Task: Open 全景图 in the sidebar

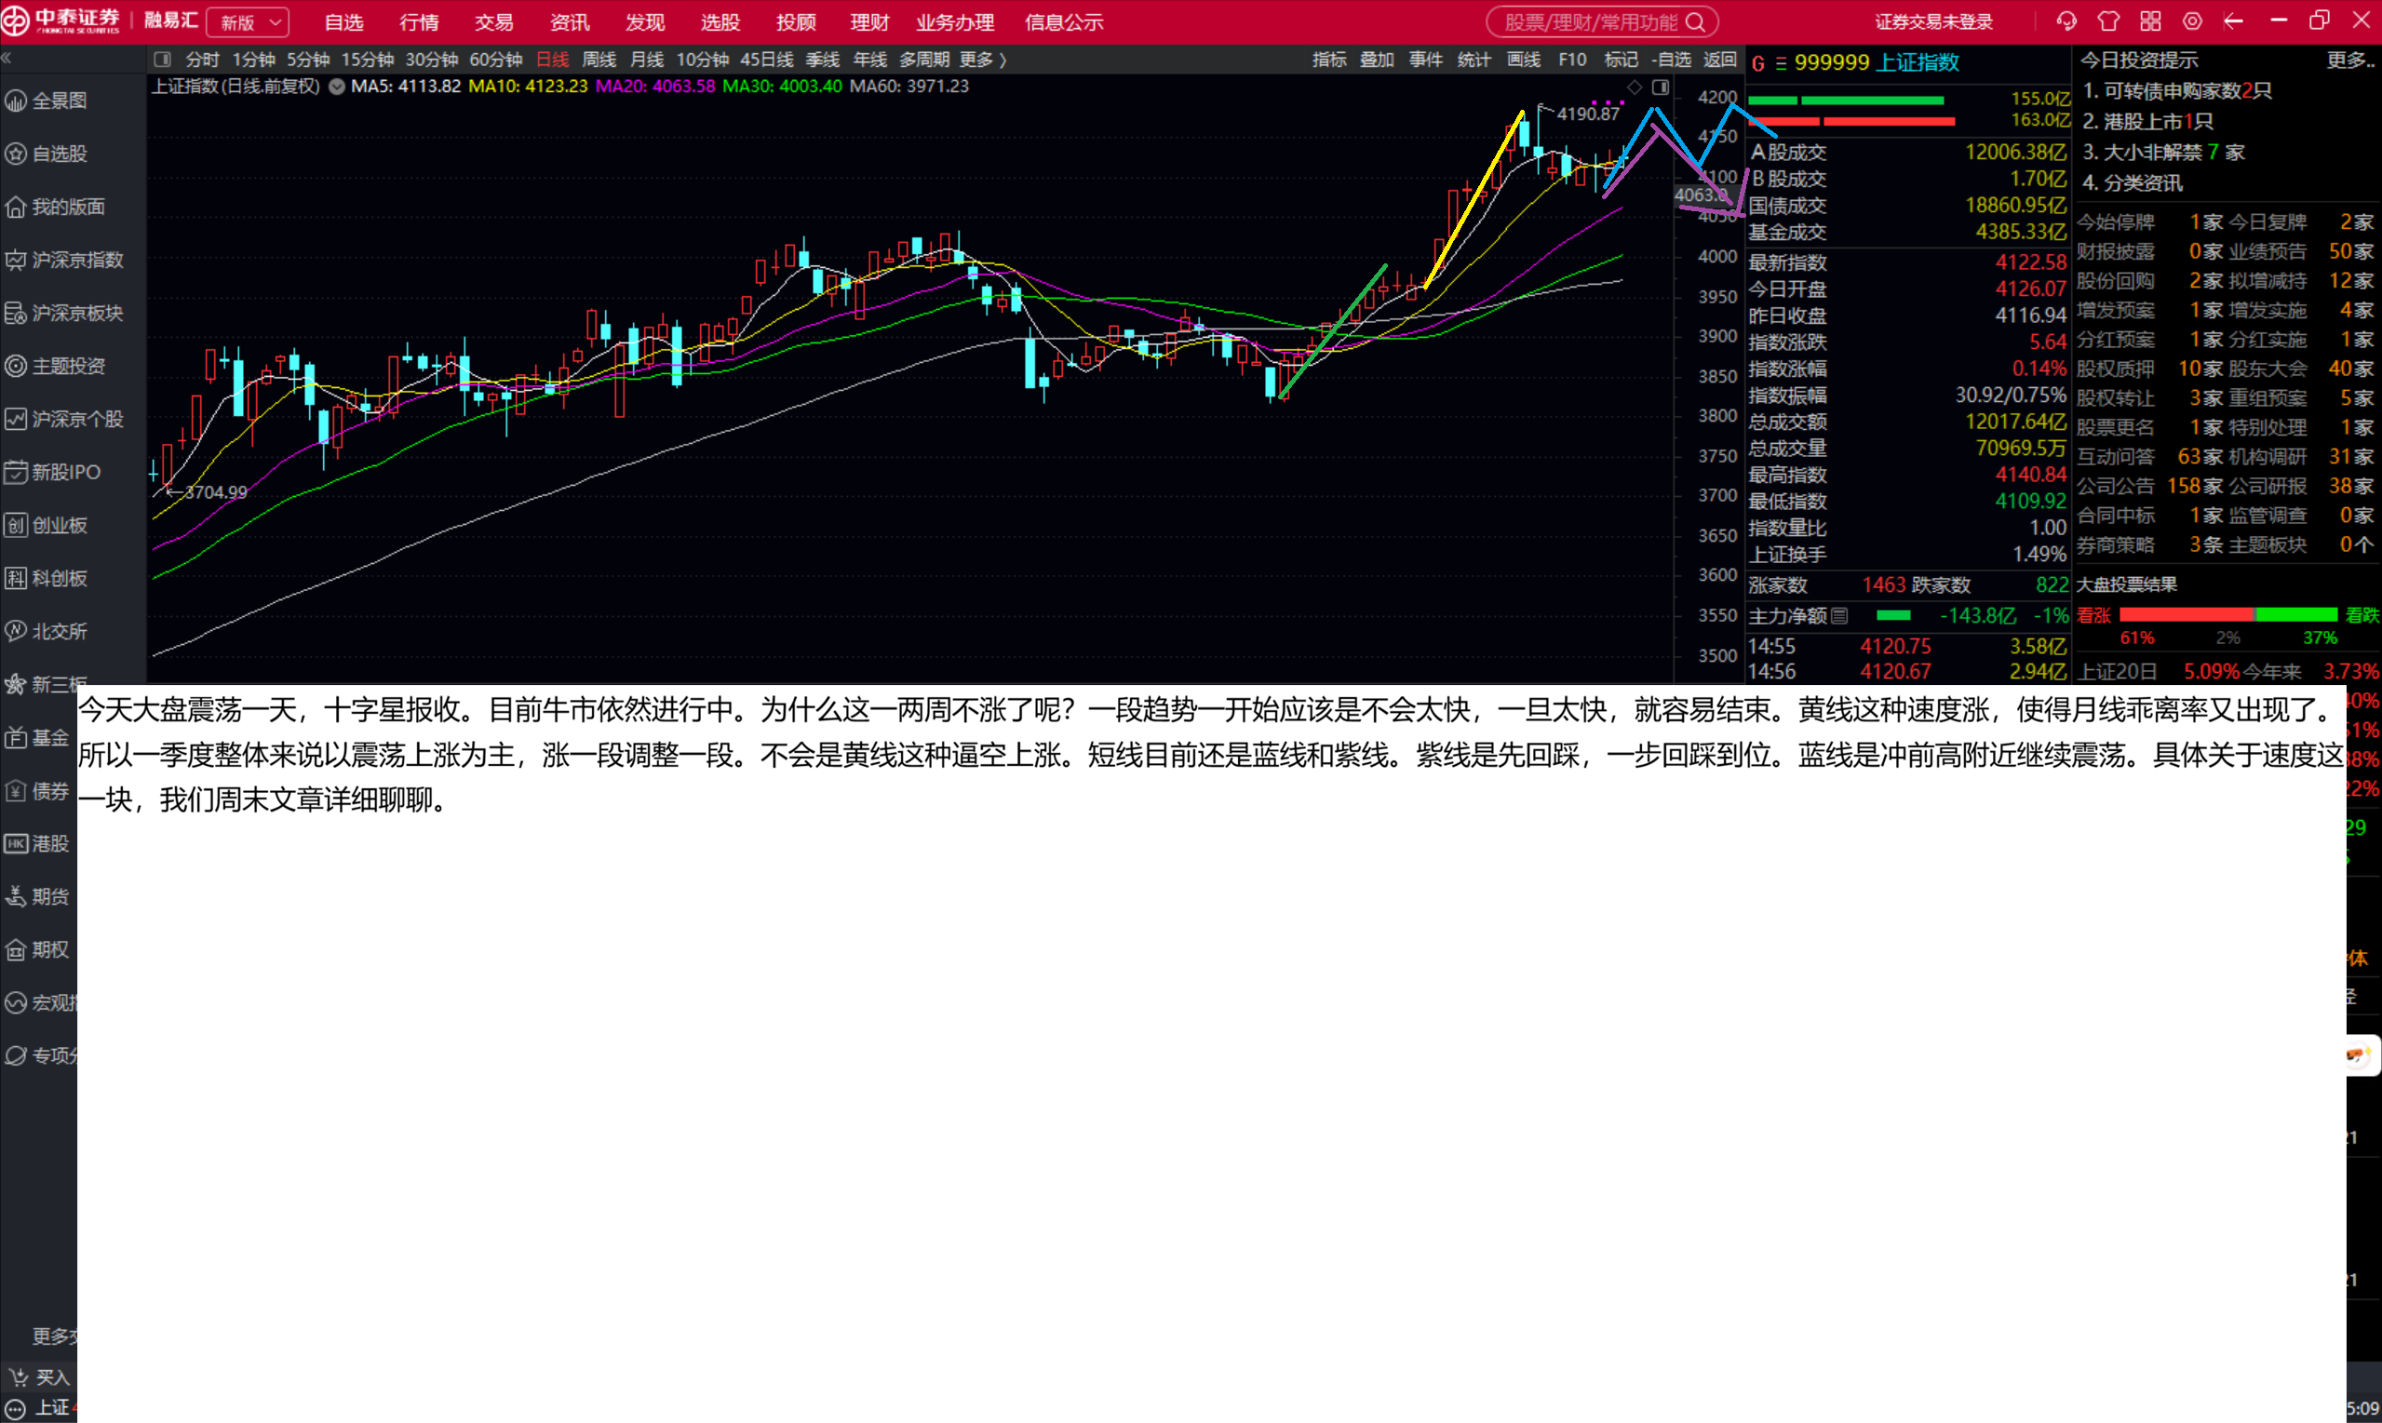Action: [58, 101]
